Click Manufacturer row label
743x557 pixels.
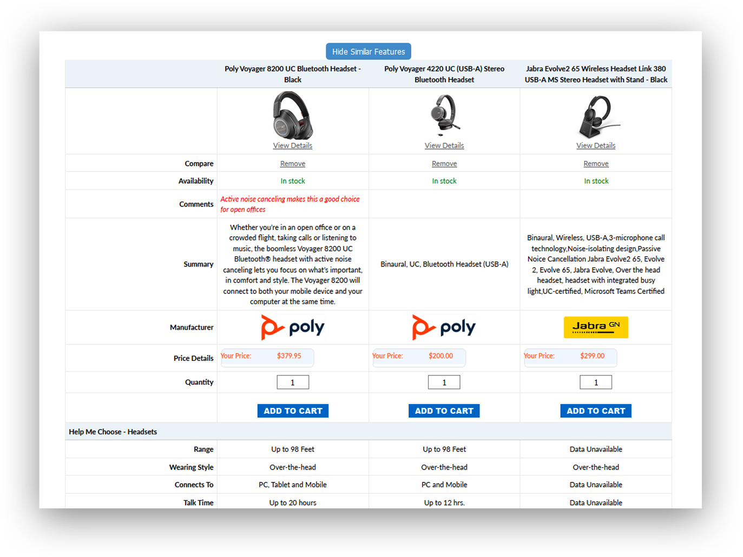(x=192, y=327)
